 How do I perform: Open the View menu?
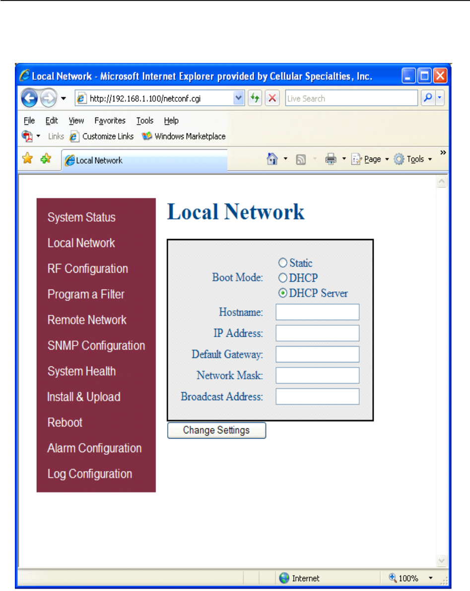tap(76, 120)
